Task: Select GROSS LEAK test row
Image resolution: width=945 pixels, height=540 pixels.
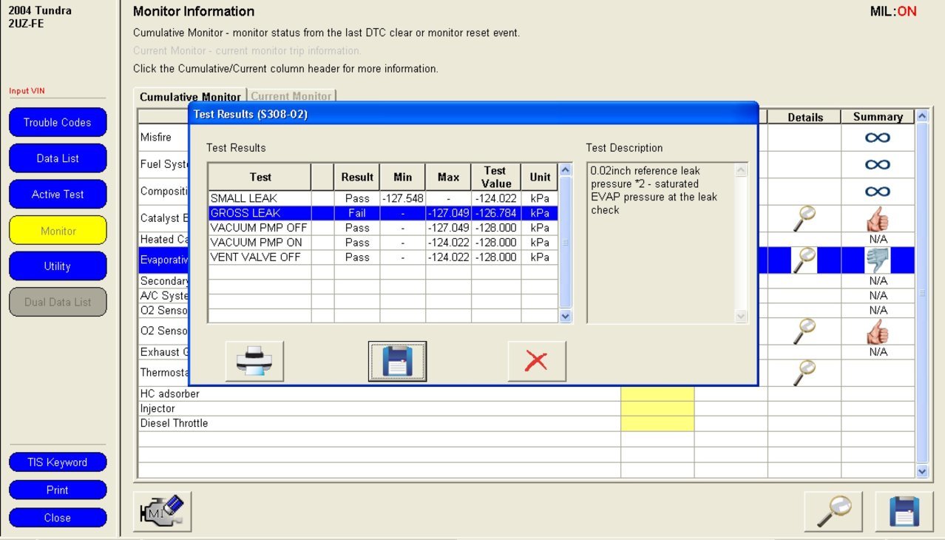Action: (x=382, y=213)
